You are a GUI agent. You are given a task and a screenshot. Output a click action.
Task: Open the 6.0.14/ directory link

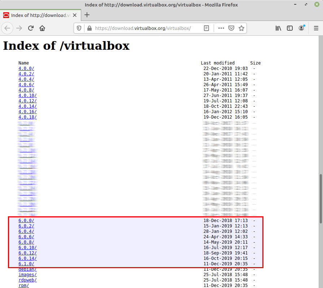pos(27,258)
